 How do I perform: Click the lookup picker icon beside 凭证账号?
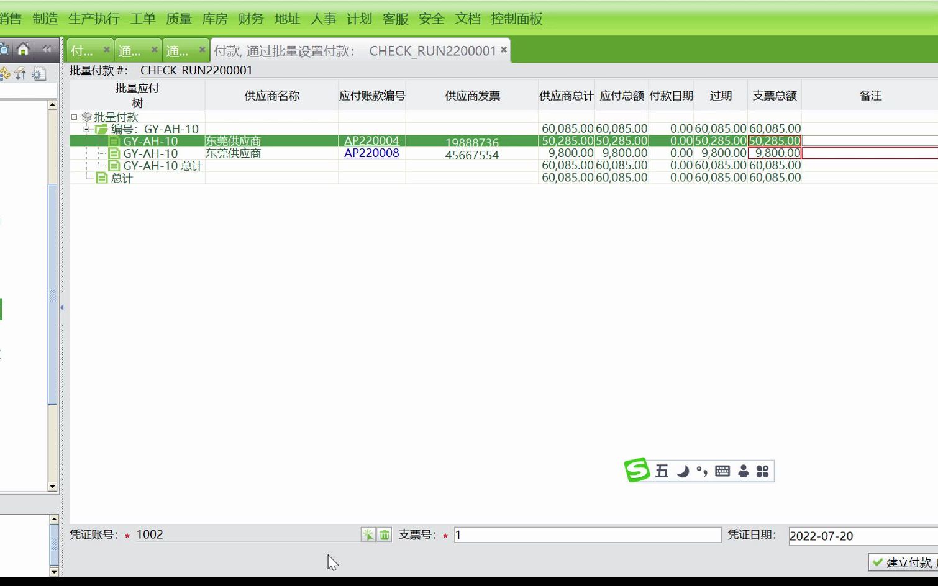click(x=368, y=534)
